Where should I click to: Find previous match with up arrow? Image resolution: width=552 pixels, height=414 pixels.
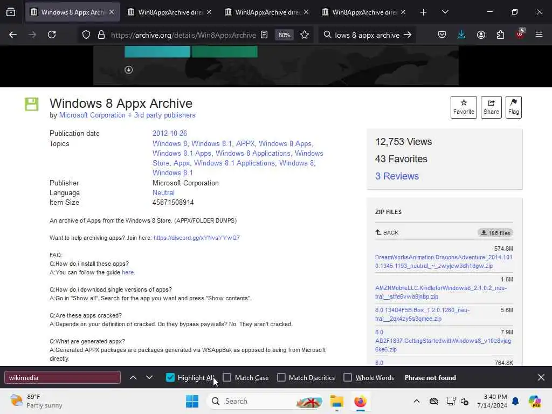point(133,377)
